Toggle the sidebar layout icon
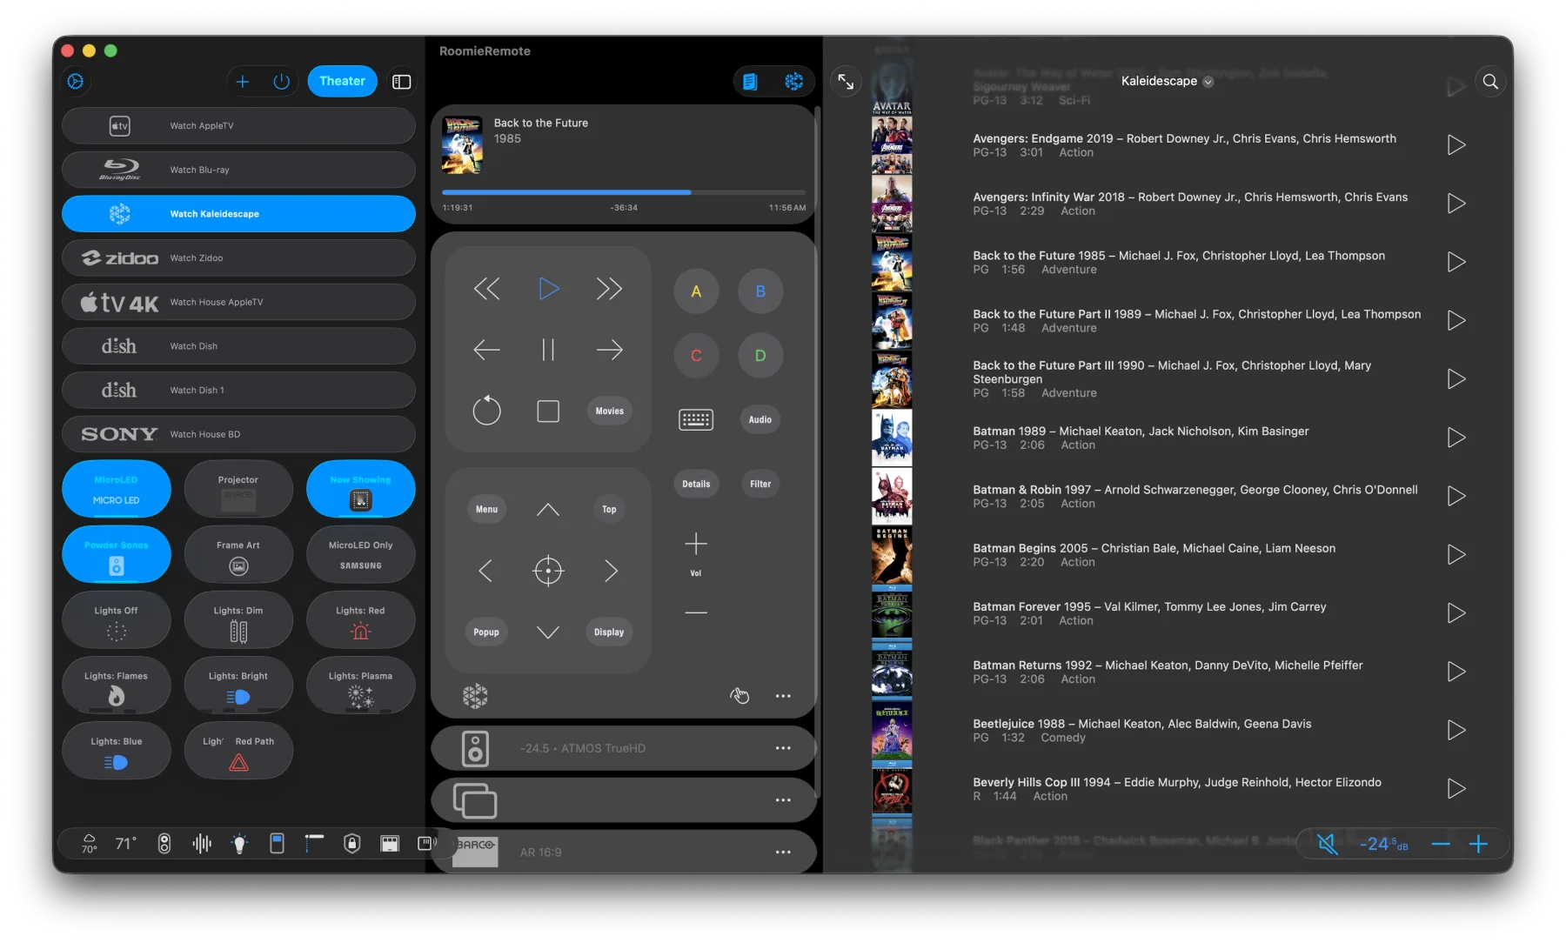Image resolution: width=1566 pixels, height=943 pixels. point(401,81)
